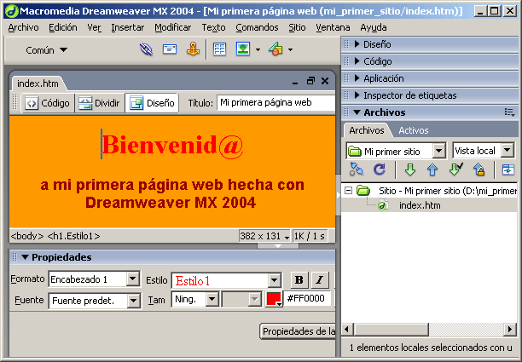Viewport: 522px width, 362px height.
Task: Click the blue Put files arrow
Action: [x=432, y=170]
